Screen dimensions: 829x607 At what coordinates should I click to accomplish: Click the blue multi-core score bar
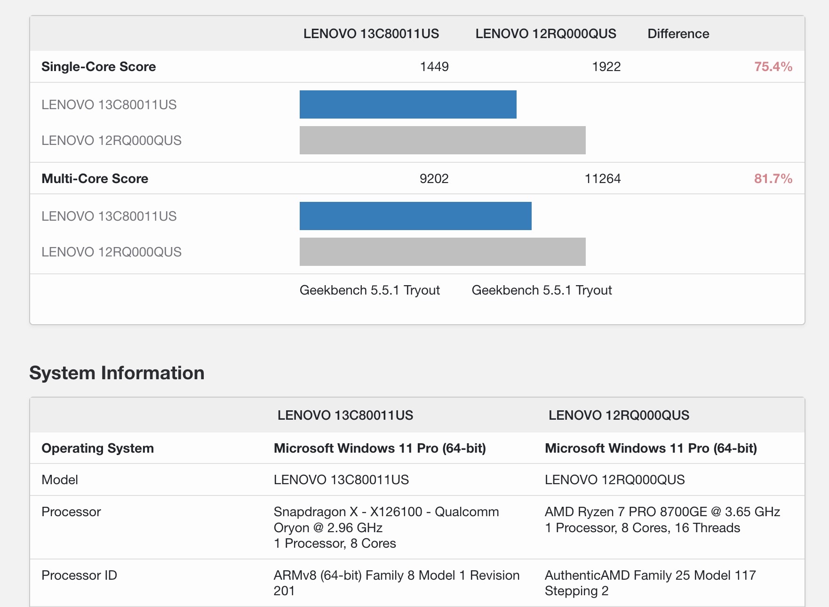(415, 216)
